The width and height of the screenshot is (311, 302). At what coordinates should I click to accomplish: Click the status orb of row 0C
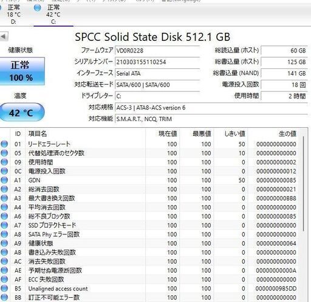pyautogui.click(x=4, y=171)
